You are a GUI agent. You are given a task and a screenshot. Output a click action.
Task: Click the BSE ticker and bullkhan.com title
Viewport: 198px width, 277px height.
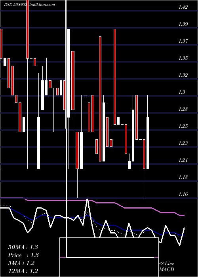pos(30,5)
